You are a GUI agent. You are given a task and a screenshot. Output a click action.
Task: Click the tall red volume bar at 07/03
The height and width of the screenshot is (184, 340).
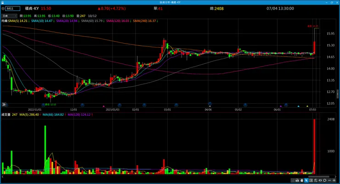pyautogui.click(x=314, y=146)
